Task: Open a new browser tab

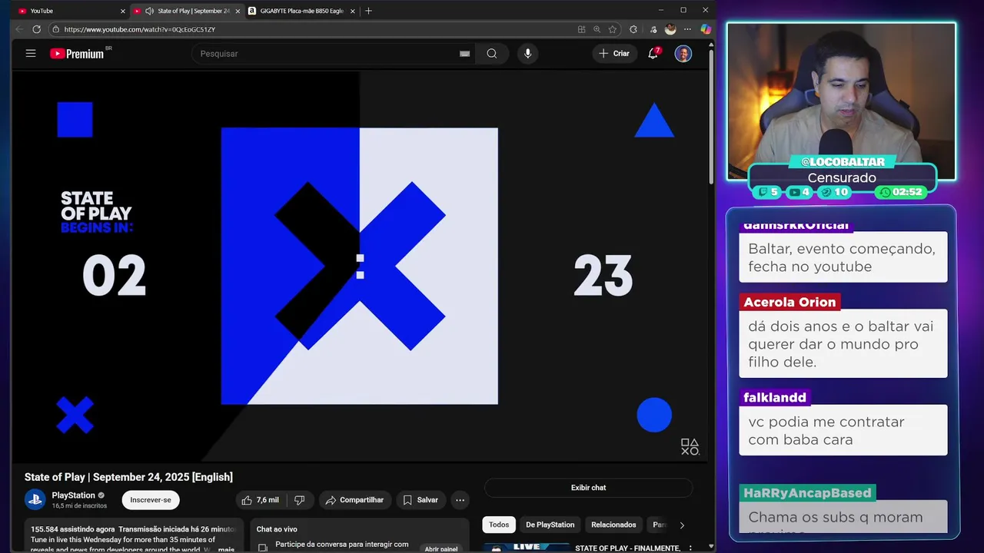Action: (x=368, y=11)
